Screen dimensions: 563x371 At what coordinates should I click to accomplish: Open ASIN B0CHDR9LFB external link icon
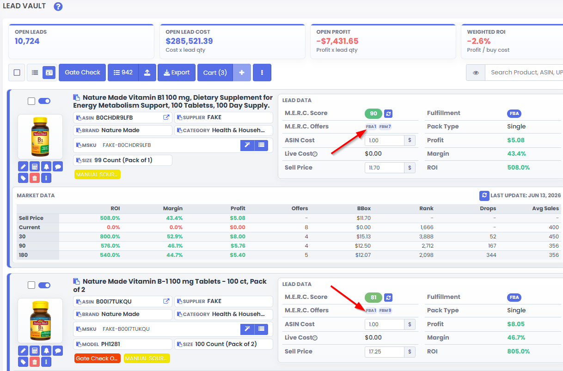point(166,117)
